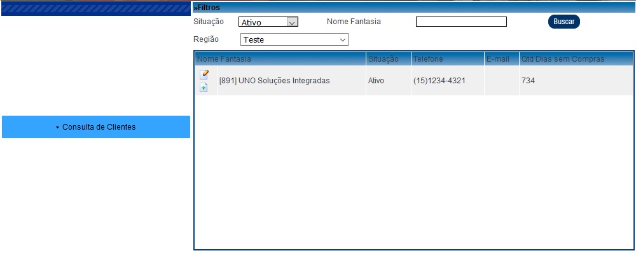Sort by the Nome Fantasia column header

280,59
